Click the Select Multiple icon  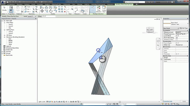[93, 9]
